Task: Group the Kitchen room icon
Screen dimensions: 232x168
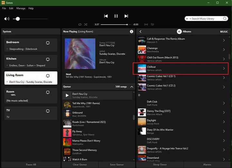Action: pos(48,59)
